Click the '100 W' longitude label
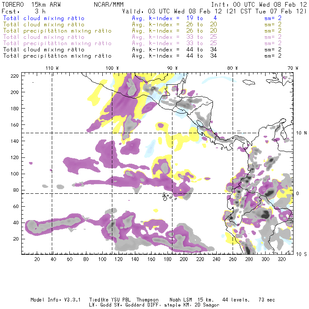Viewport: 309px width, 309px height. pos(112,68)
